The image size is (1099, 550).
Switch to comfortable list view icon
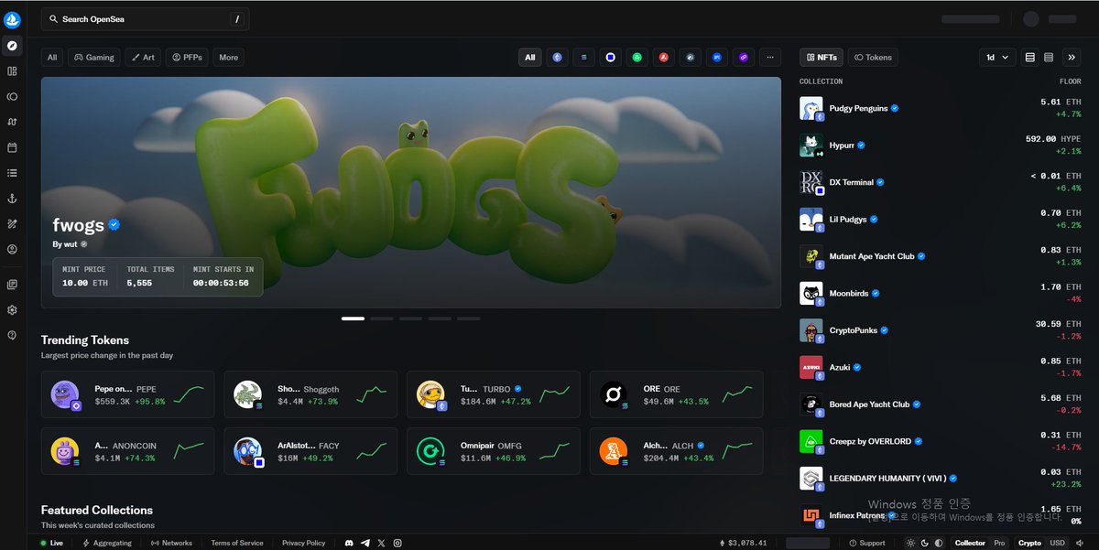pos(1030,57)
